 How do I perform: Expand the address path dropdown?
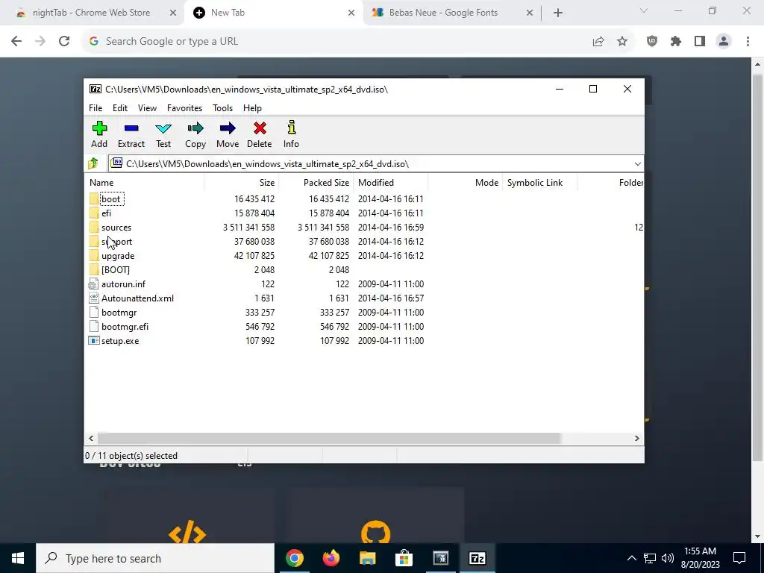(637, 163)
